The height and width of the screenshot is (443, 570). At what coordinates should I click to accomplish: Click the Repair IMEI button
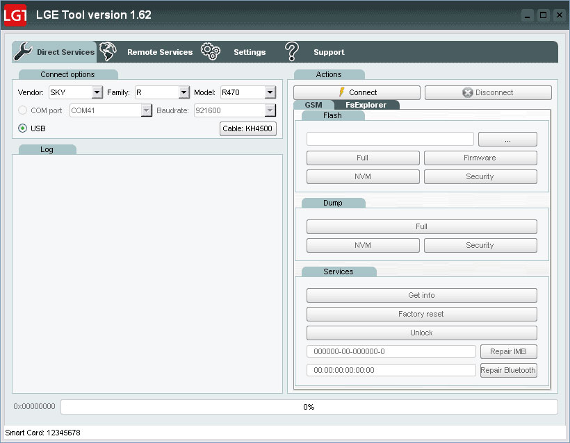click(x=508, y=351)
